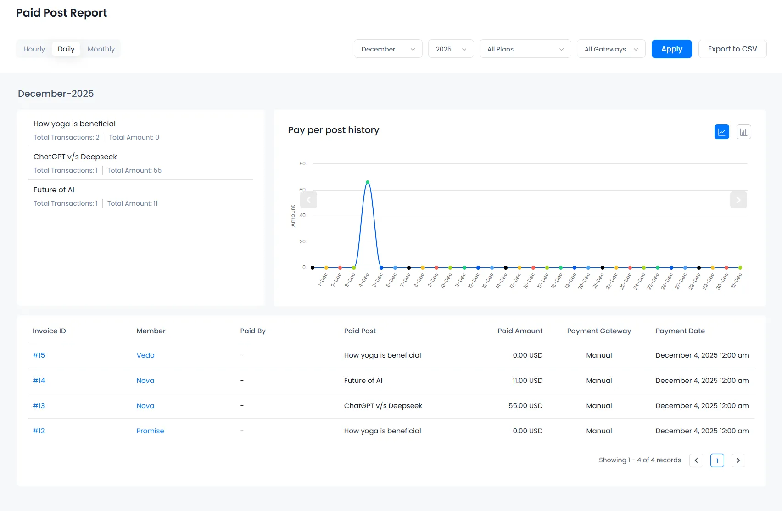Image resolution: width=782 pixels, height=511 pixels.
Task: Switch to the Hourly report view
Action: (34, 49)
